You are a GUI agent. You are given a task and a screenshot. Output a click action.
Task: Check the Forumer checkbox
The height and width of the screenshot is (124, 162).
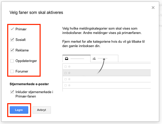(x=12, y=71)
